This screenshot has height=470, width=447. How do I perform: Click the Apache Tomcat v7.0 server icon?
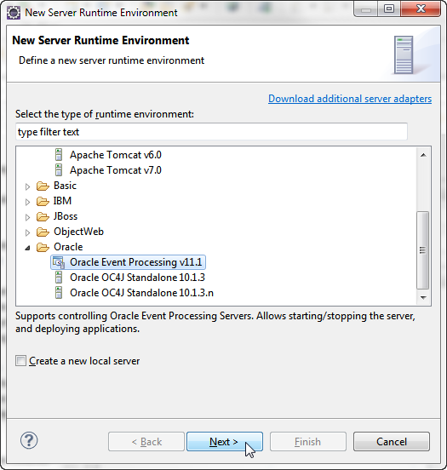(59, 170)
